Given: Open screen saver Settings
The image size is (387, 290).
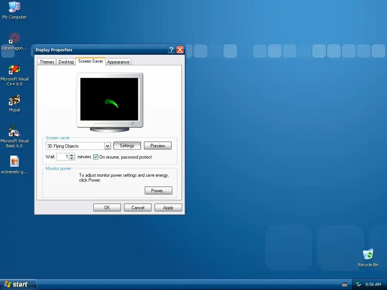Looking at the screenshot, I should pyautogui.click(x=127, y=146).
